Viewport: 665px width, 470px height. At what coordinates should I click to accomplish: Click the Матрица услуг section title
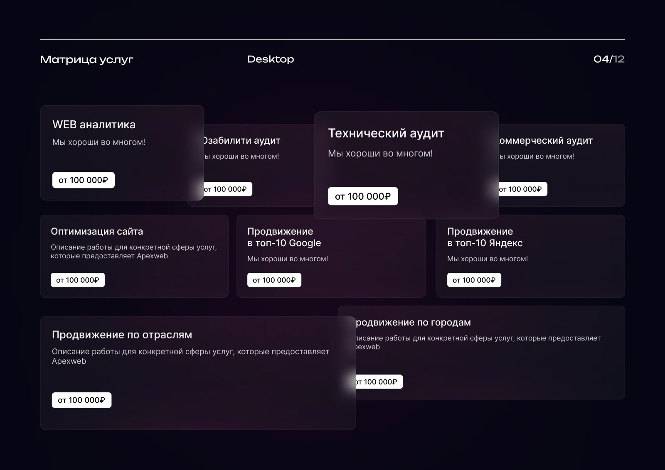[86, 60]
